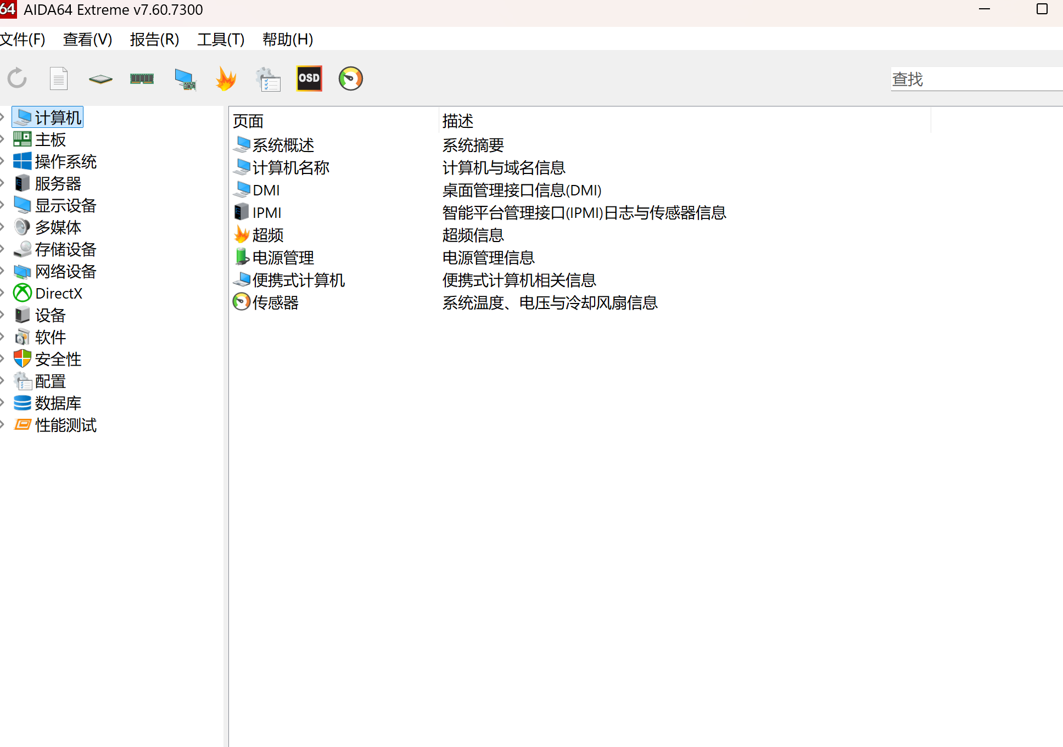This screenshot has height=747, width=1063.
Task: Click description 便携式计算机相关信息
Action: (519, 280)
